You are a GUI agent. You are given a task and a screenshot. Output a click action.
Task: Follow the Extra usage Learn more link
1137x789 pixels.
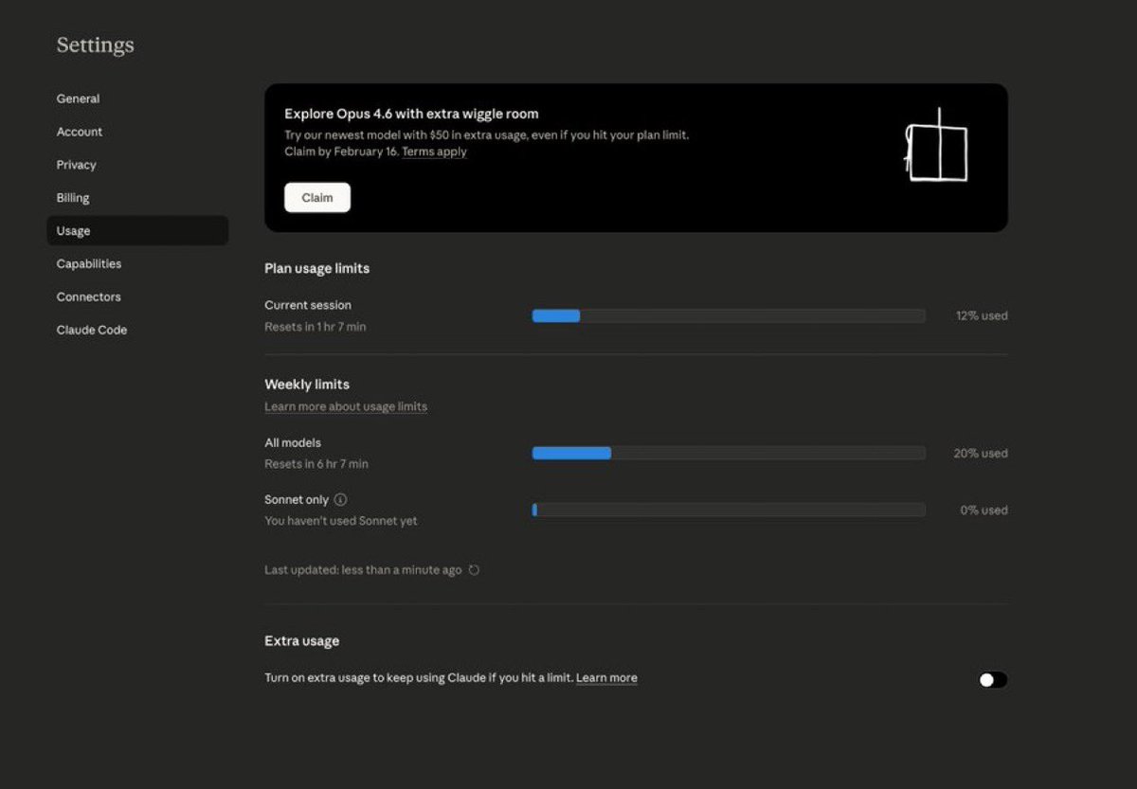[x=606, y=678]
